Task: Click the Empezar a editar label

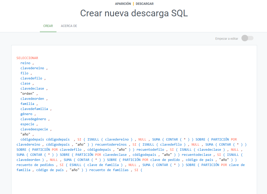Action: pos(227,39)
